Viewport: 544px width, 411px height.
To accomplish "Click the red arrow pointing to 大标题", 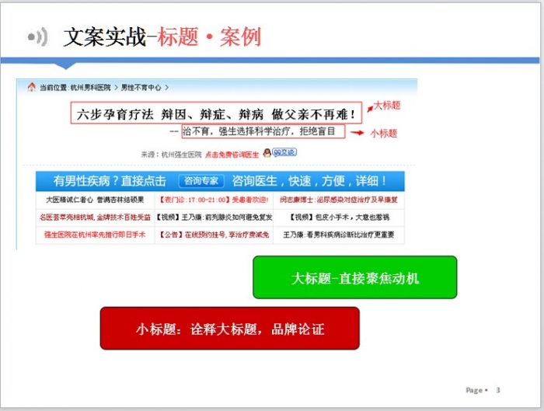I will pos(367,110).
